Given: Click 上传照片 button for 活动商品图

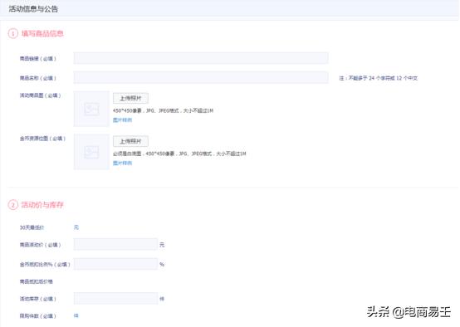Looking at the screenshot, I should click(x=130, y=98).
